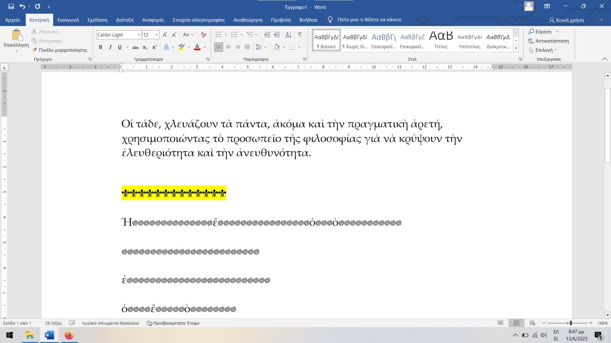Save the document using the floppy disk icon

pyautogui.click(x=11, y=6)
